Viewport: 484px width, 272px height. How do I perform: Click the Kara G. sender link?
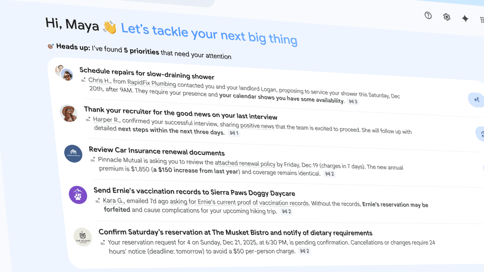pyautogui.click(x=113, y=200)
